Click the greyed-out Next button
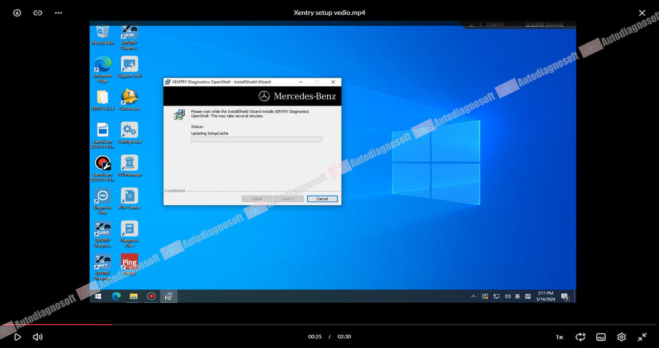 (x=288, y=199)
